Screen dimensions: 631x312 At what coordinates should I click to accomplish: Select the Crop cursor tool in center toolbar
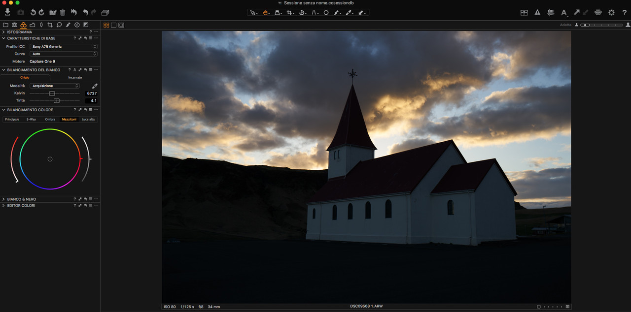tap(290, 13)
